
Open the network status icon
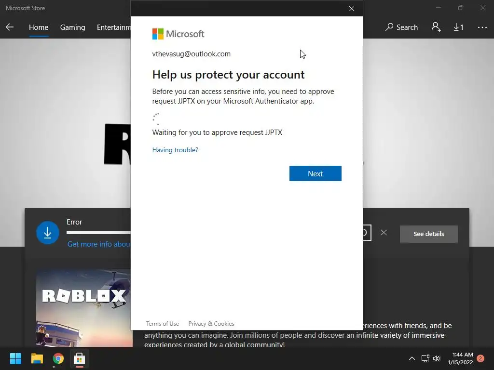click(425, 358)
